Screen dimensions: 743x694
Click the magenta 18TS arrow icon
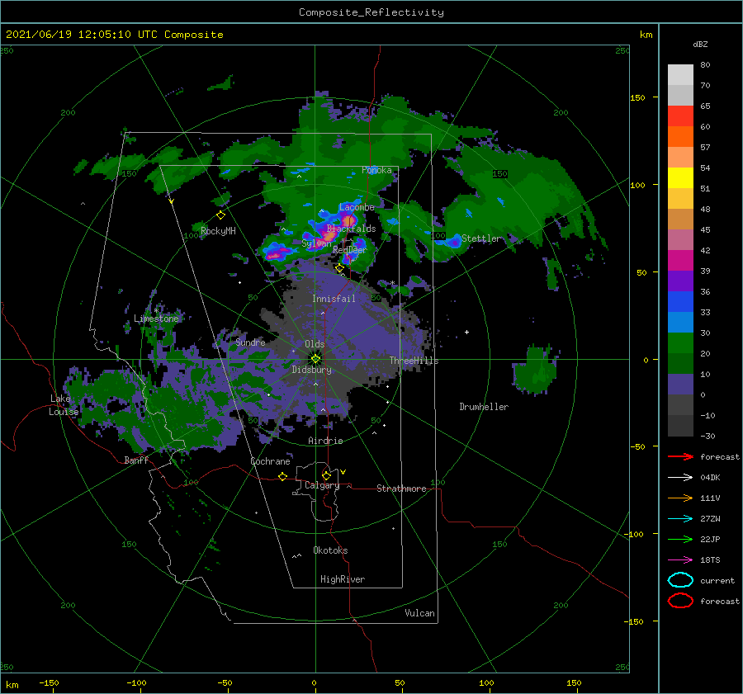click(x=680, y=560)
